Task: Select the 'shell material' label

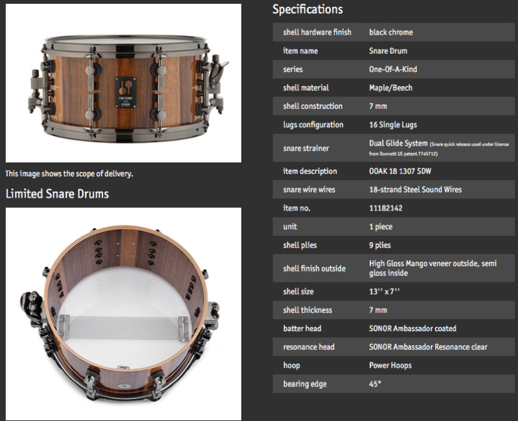Action: tap(306, 87)
